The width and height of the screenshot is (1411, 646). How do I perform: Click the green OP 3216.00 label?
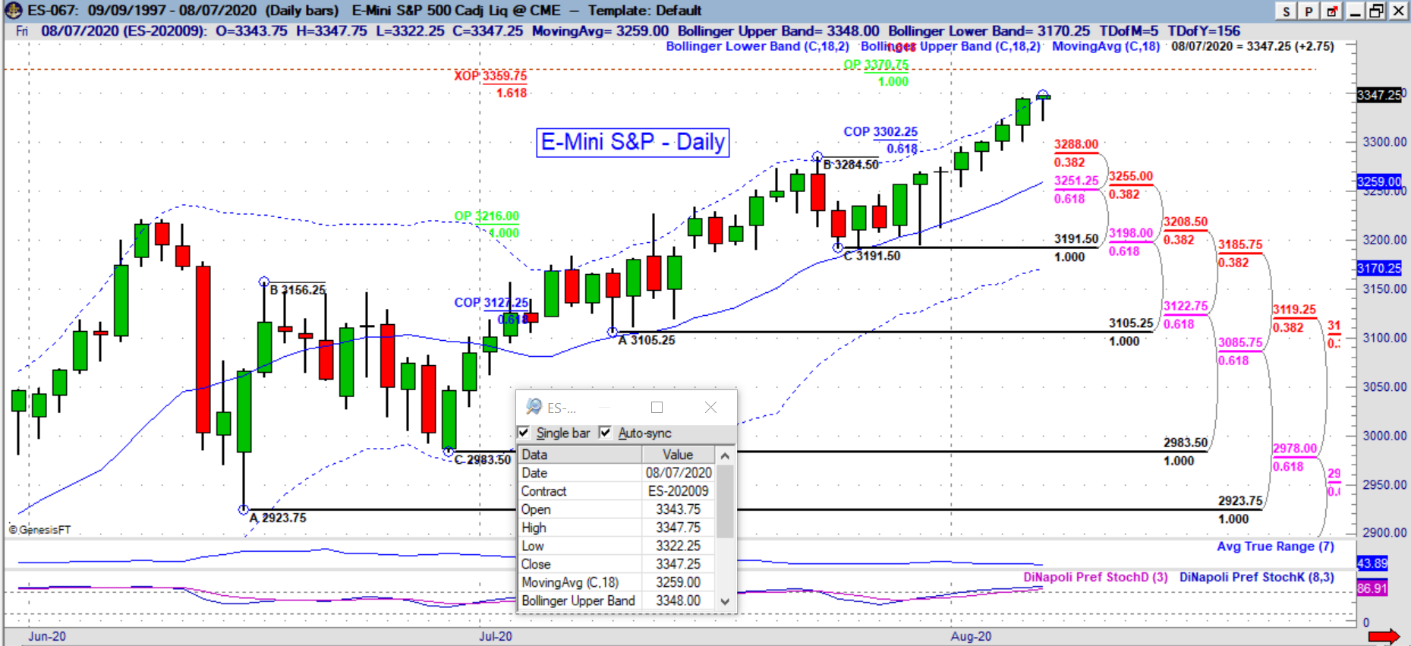point(487,216)
